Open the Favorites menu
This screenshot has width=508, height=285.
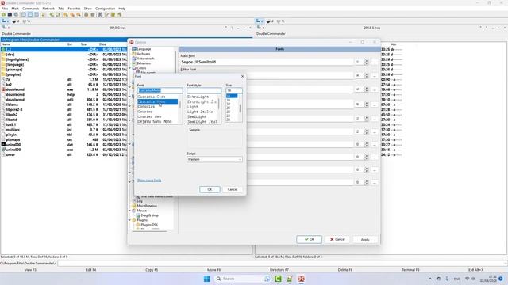click(x=74, y=9)
